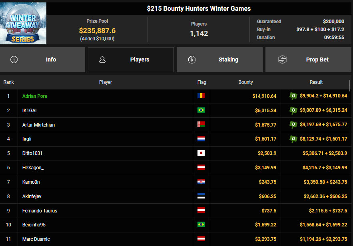Image resolution: width=353 pixels, height=246 pixels.
Task: Sort by the Bounty column header
Action: point(245,82)
